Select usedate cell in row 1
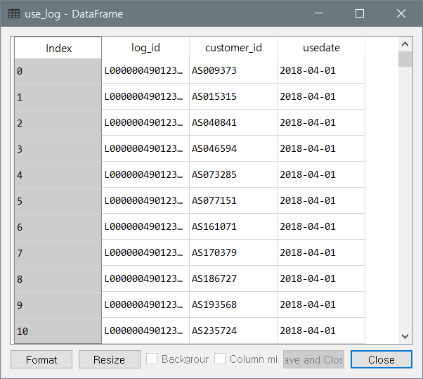 click(x=321, y=96)
